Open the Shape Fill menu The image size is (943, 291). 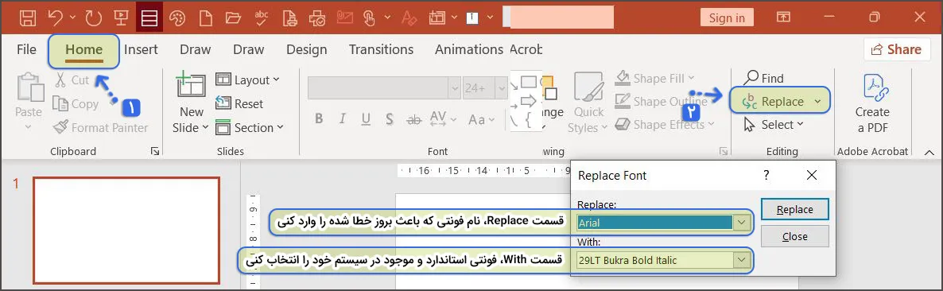[x=654, y=78]
